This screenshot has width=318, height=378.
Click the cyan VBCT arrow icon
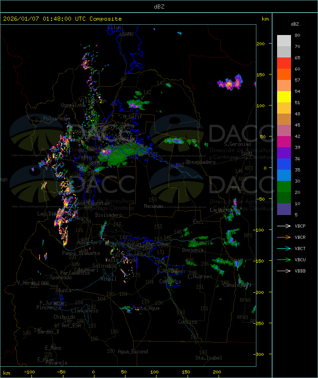284,248
